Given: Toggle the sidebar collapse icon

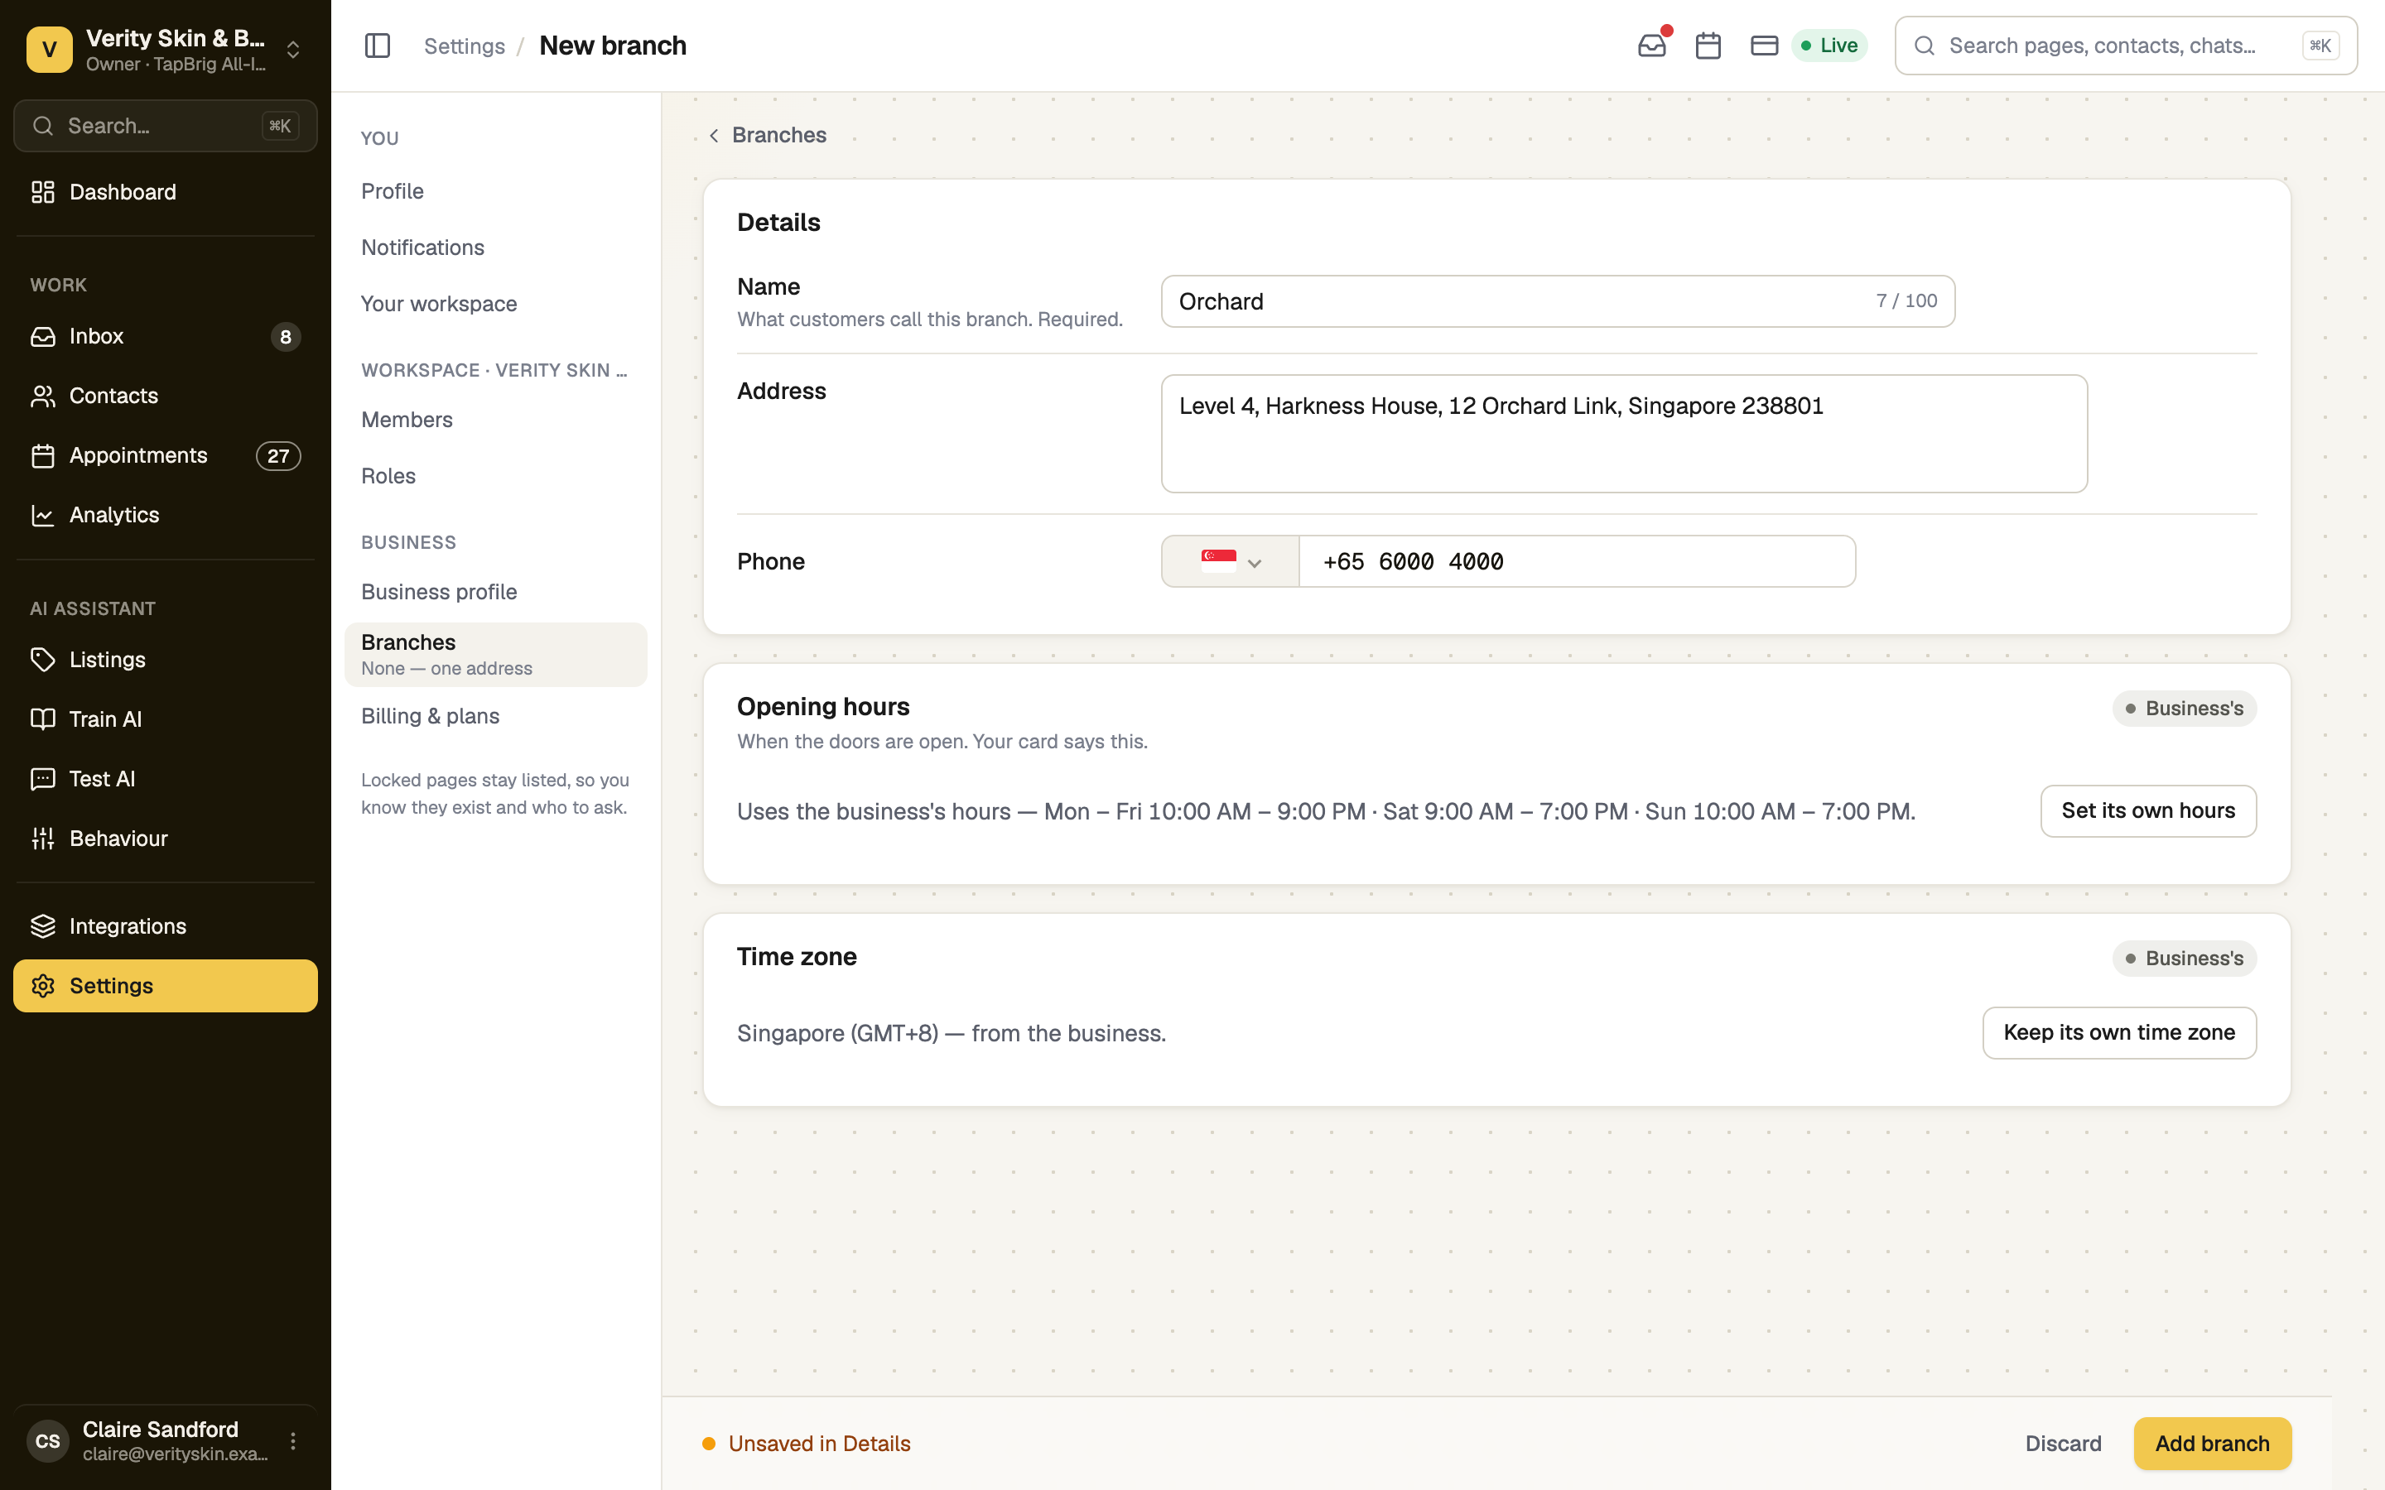Looking at the screenshot, I should click(378, 46).
